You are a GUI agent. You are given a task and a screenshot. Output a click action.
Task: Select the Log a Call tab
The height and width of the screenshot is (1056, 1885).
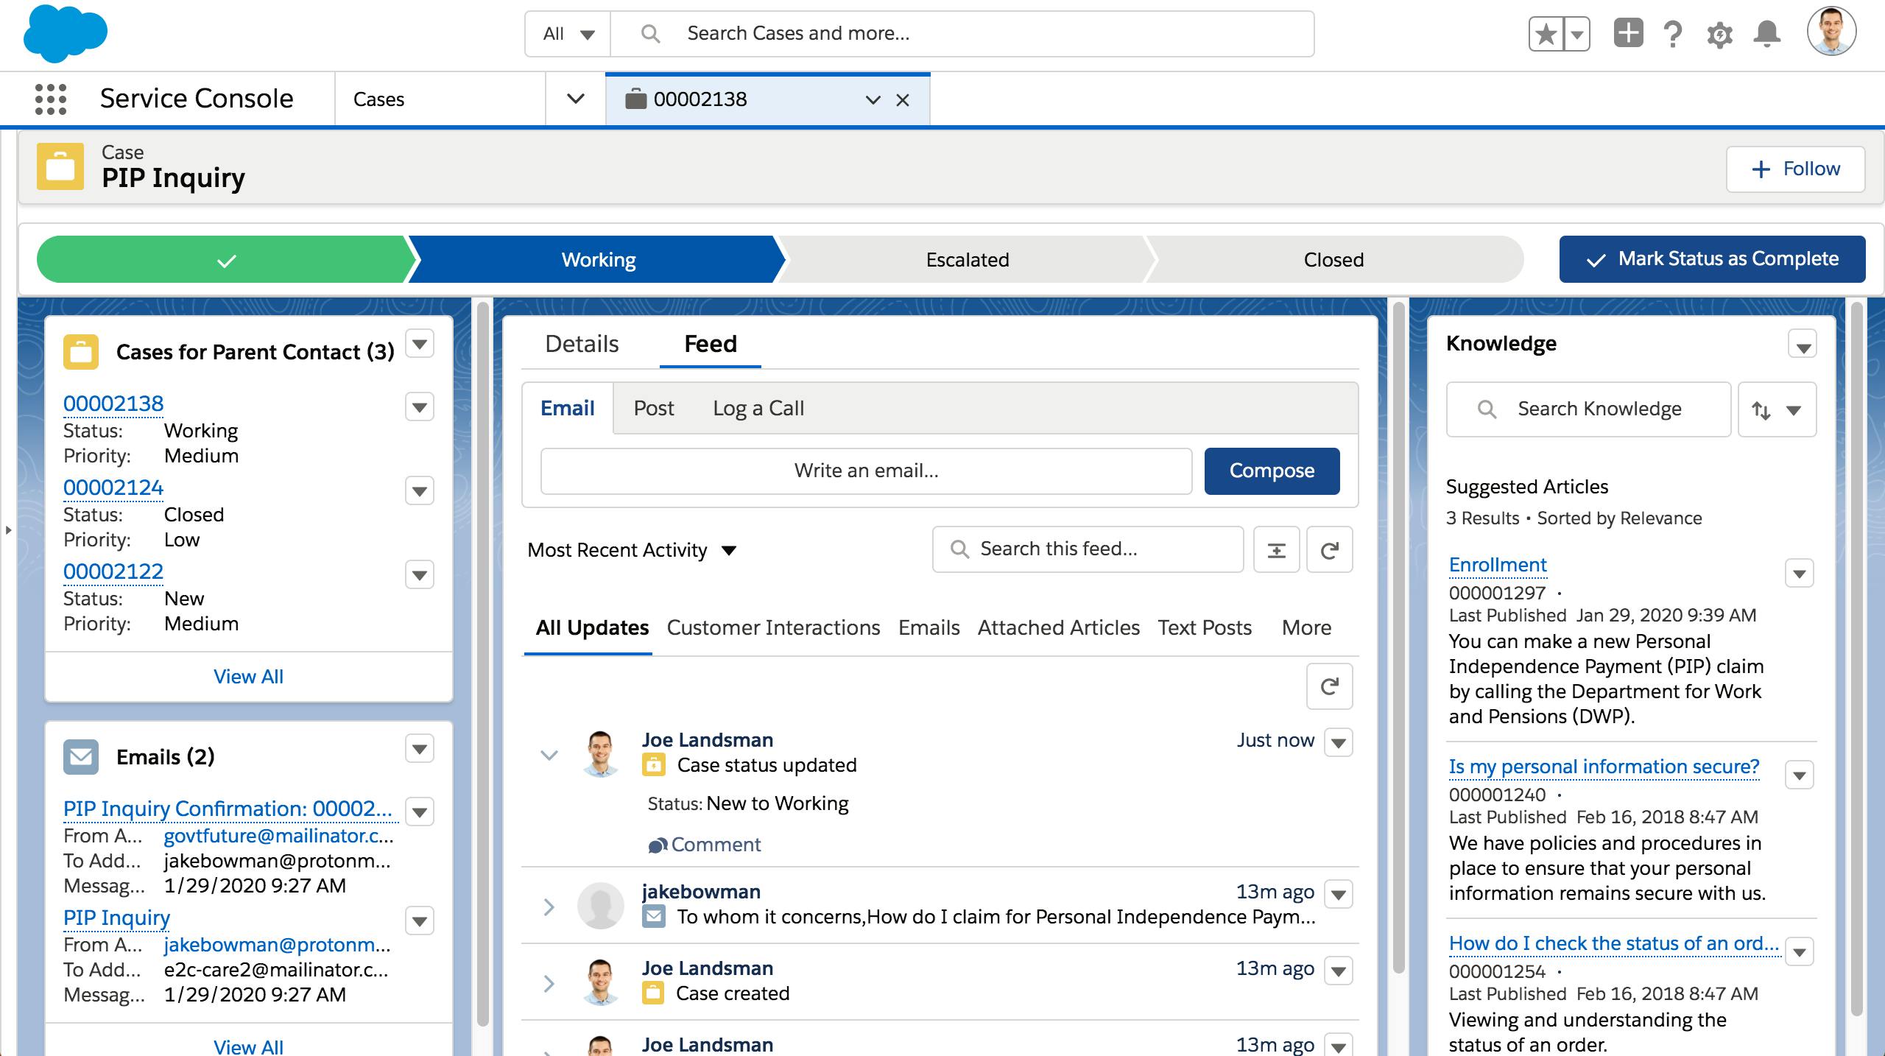tap(758, 408)
